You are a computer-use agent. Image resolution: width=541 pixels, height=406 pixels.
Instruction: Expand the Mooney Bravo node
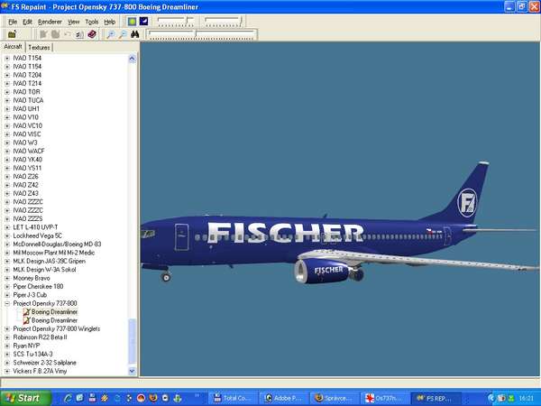point(7,278)
